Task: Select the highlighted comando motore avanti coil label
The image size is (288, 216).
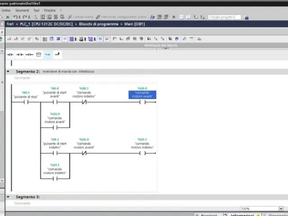Action: click(142, 94)
